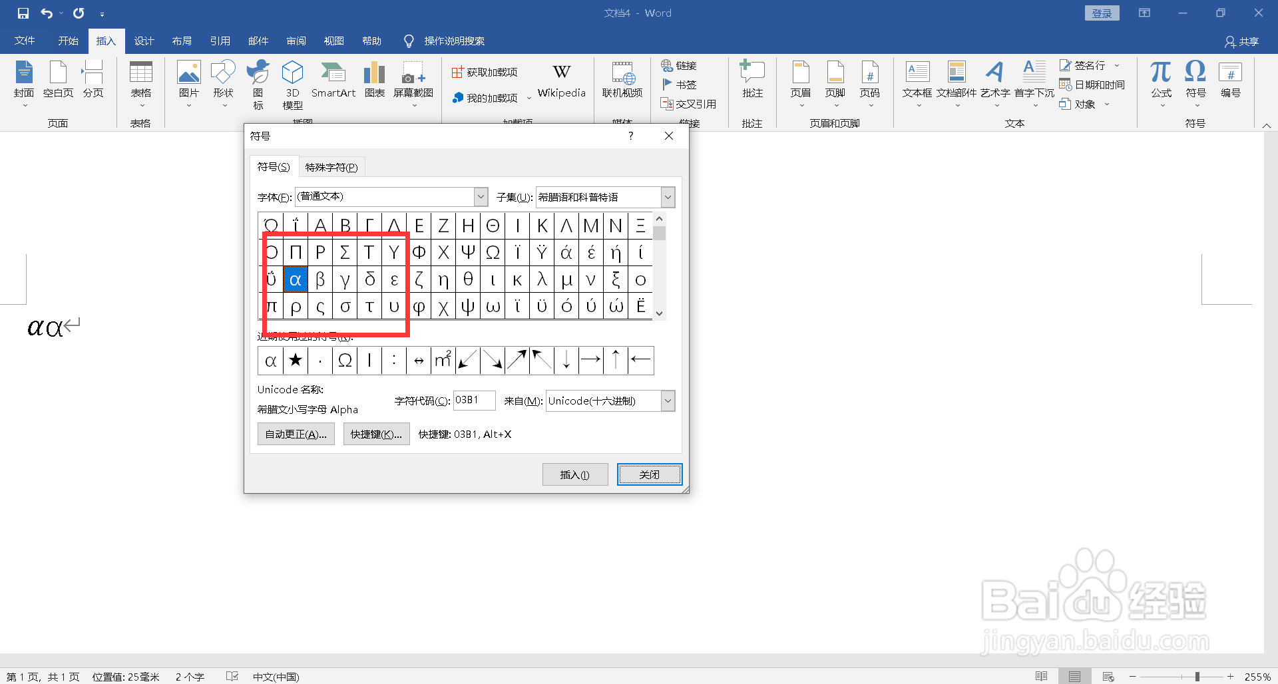Open the Shapes (形状) gallery
This screenshot has width=1278, height=684.
(224, 83)
